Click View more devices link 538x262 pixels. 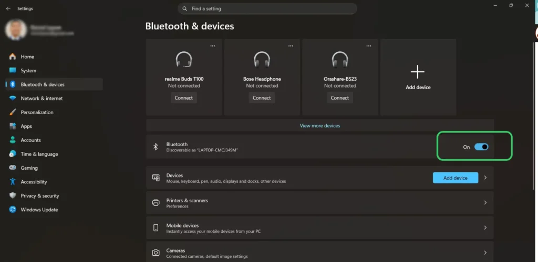tap(320, 126)
